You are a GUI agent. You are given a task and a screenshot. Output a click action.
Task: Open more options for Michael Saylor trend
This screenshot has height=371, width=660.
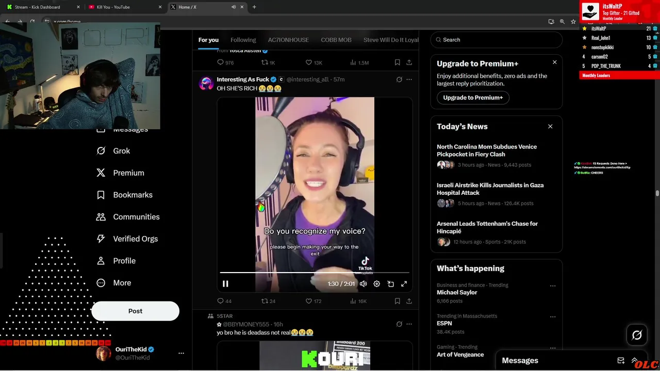(553, 286)
